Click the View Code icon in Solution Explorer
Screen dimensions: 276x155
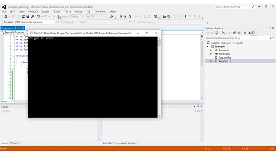click(x=245, y=33)
